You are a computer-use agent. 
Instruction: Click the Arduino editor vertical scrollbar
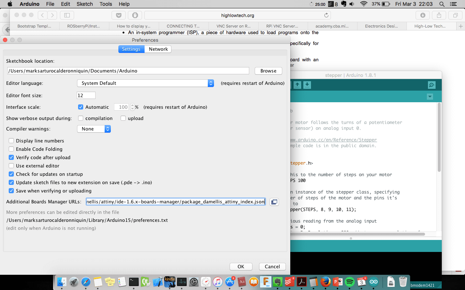coord(439,138)
